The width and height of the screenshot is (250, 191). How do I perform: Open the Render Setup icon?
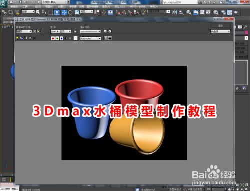pyautogui.click(x=223, y=12)
